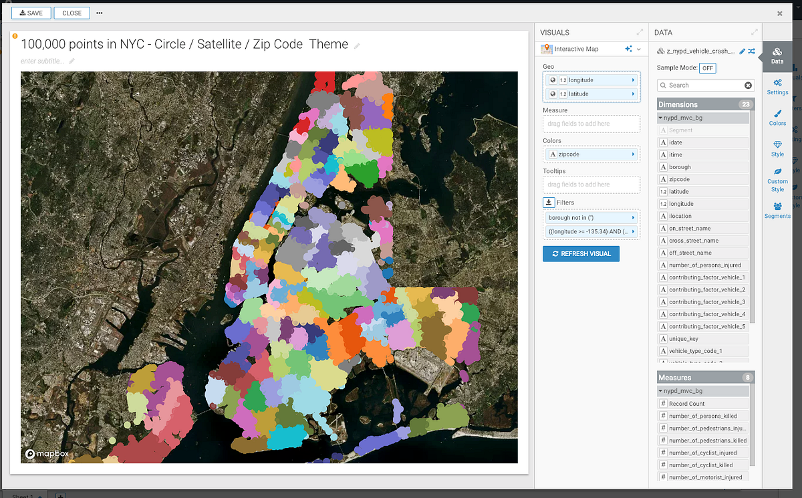The height and width of the screenshot is (498, 802).
Task: Select contributing_factor_vehicle_3 dimension
Action: [x=703, y=302]
